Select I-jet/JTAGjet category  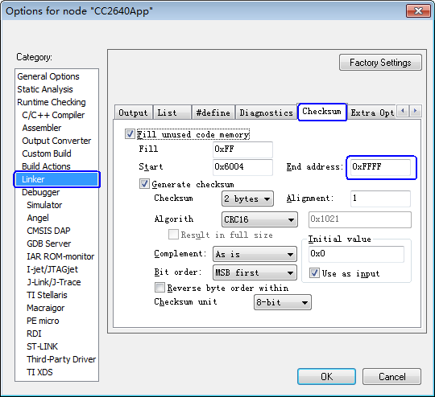point(52,269)
